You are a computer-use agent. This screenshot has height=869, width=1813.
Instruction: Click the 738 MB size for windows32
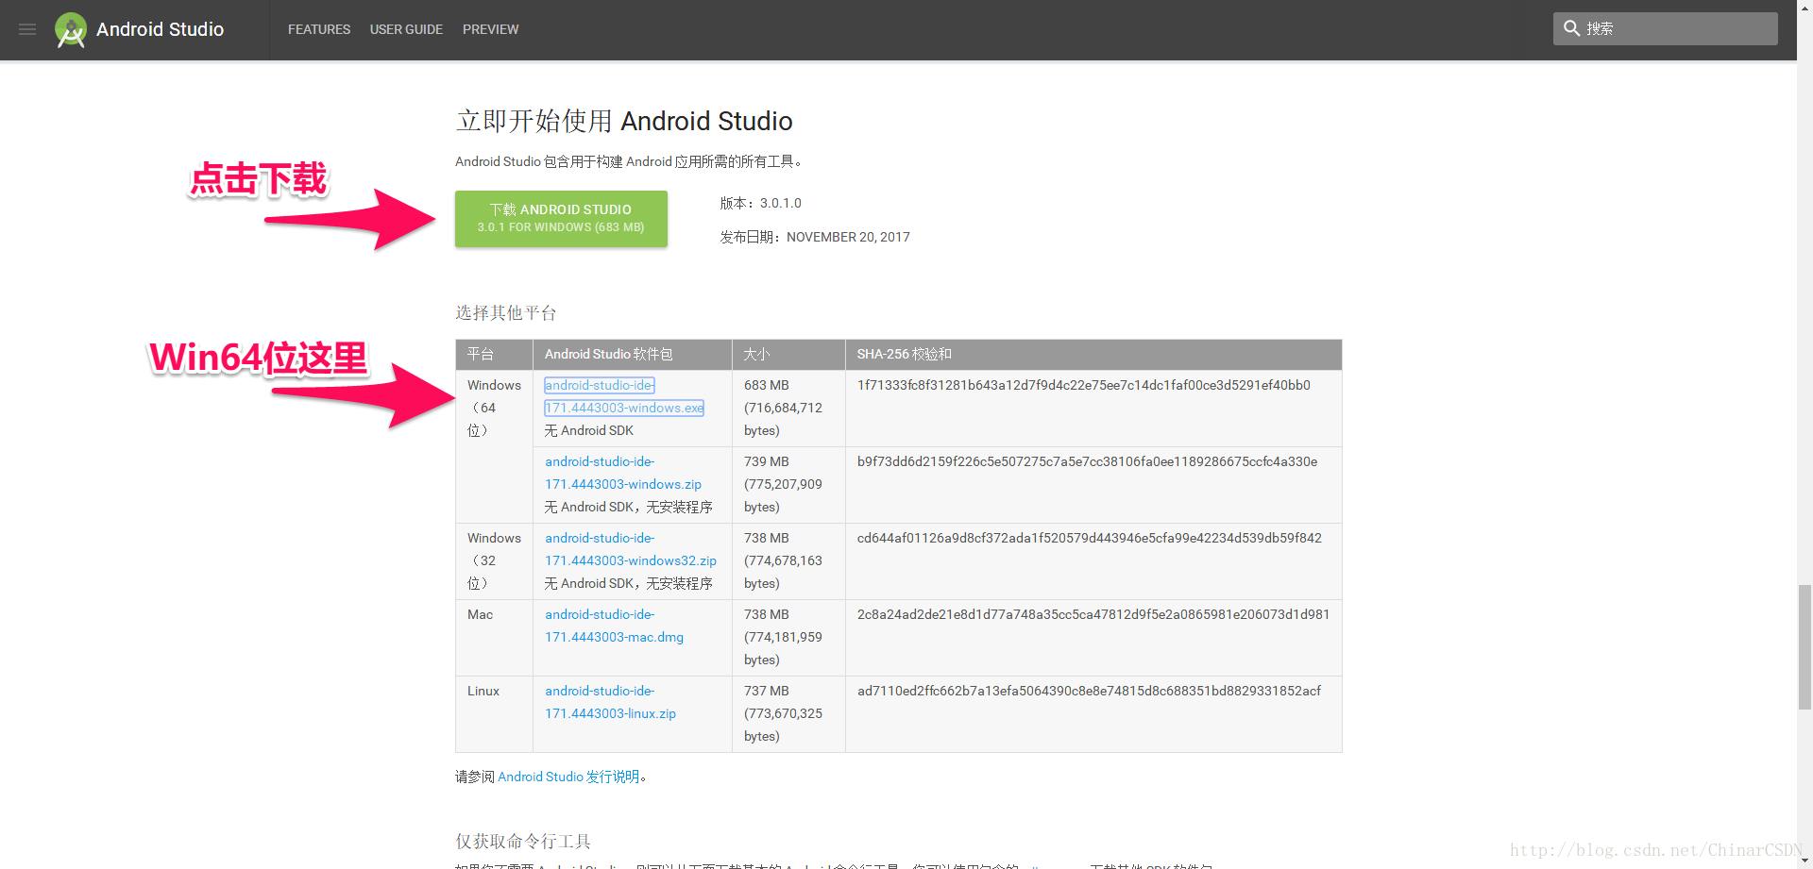(x=788, y=560)
